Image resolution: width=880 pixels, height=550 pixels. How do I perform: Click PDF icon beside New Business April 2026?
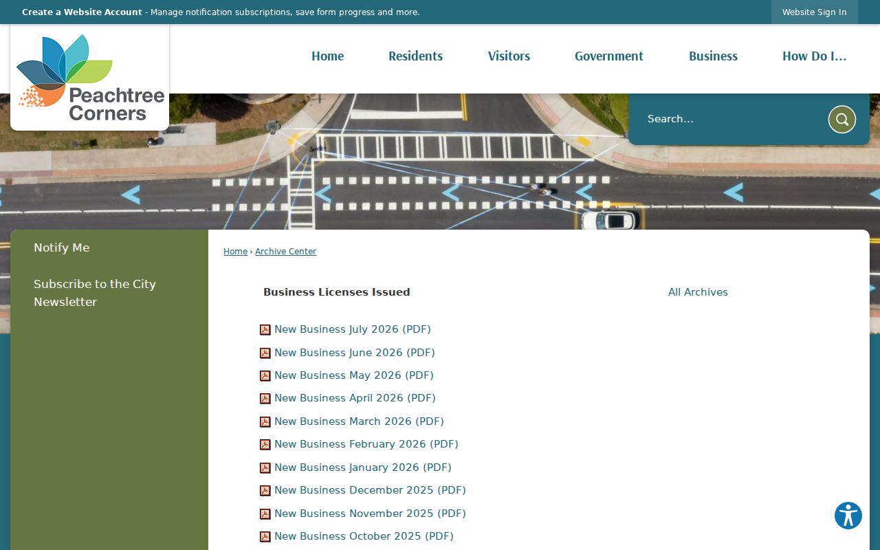tap(265, 399)
